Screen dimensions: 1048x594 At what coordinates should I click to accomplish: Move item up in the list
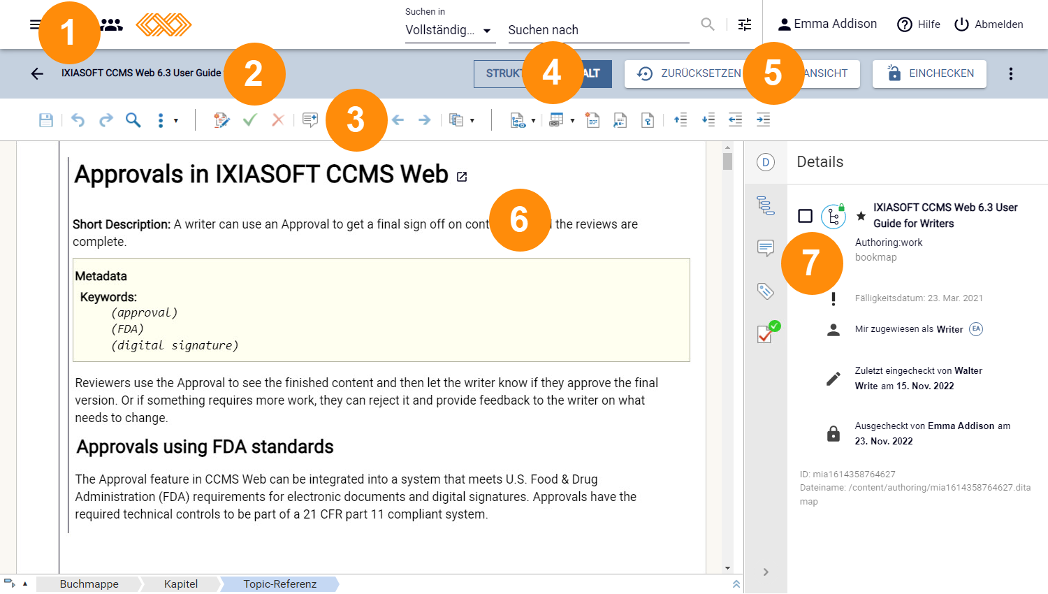tap(680, 120)
